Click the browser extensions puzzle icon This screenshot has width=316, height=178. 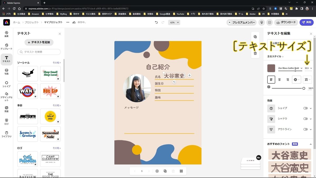(x=297, y=8)
